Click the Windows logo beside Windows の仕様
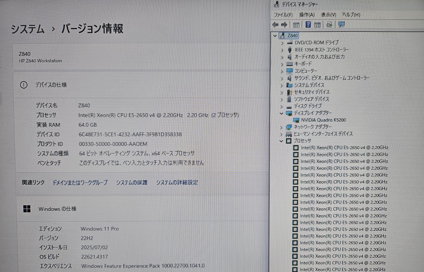424x272 pixels. click(x=27, y=209)
